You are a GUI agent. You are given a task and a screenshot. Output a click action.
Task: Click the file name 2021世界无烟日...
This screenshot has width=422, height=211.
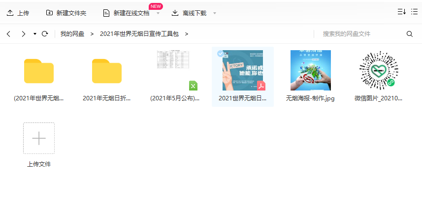click(x=242, y=98)
